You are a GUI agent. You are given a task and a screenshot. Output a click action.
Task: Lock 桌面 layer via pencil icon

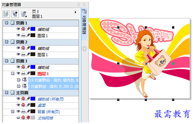tap(28, 105)
